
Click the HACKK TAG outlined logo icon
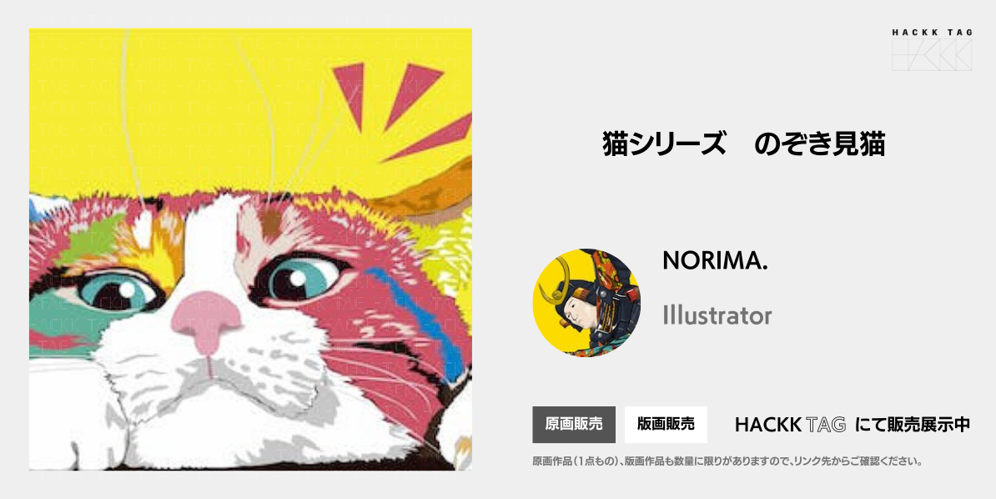(932, 55)
